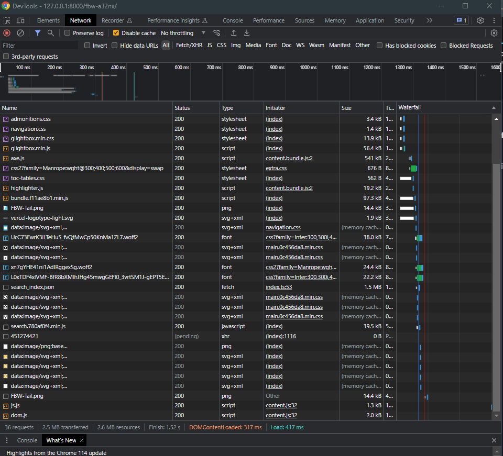Toggle device toolbar icon
The height and width of the screenshot is (456, 503).
click(x=21, y=20)
